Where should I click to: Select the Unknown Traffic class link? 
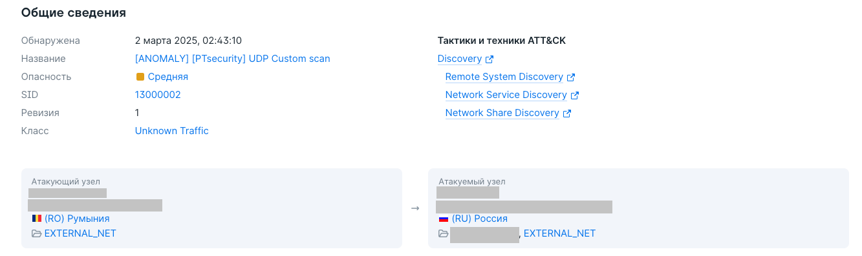coord(172,131)
